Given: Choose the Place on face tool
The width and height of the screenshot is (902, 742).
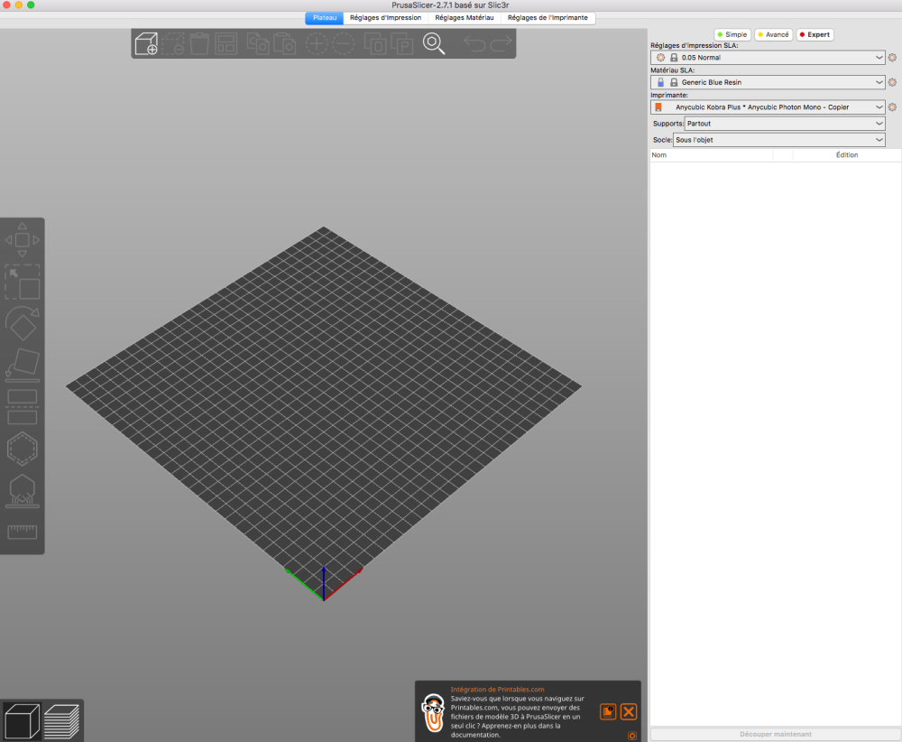Looking at the screenshot, I should coord(23,365).
